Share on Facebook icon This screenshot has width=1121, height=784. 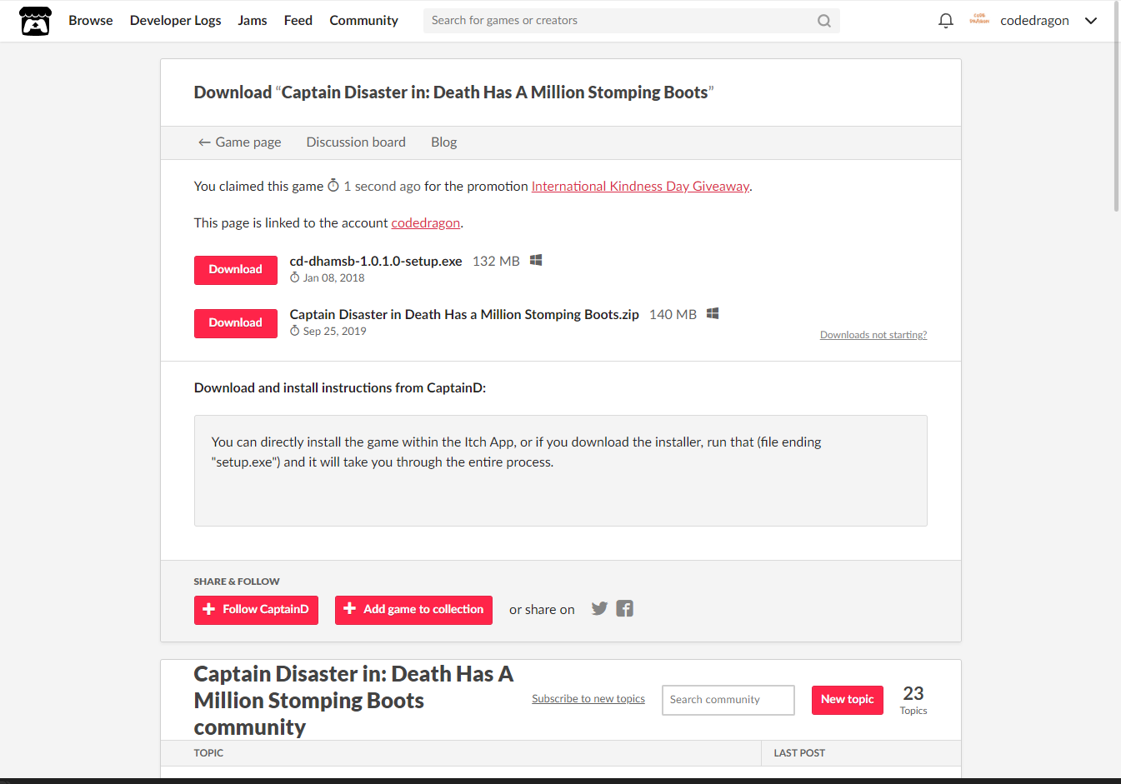coord(625,608)
